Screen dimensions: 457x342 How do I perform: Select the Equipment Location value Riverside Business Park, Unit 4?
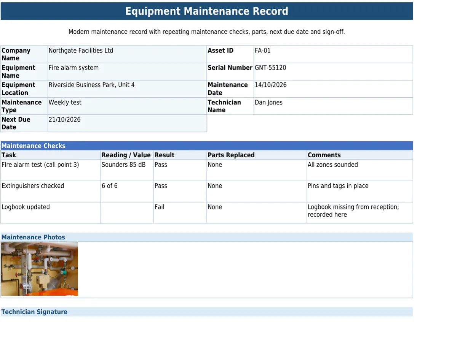point(127,89)
